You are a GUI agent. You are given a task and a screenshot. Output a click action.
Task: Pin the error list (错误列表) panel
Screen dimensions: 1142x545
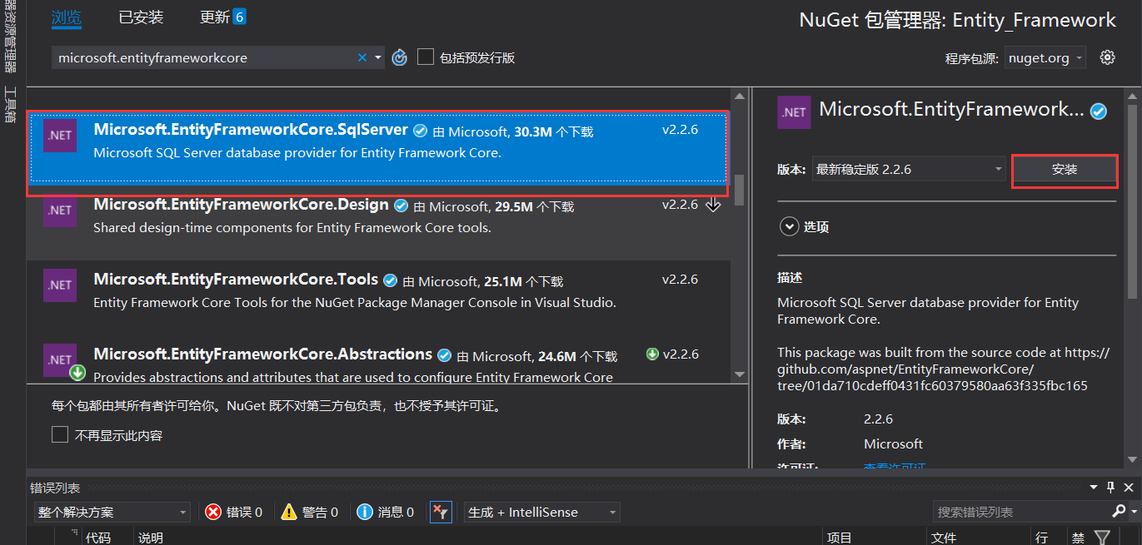click(x=1110, y=488)
